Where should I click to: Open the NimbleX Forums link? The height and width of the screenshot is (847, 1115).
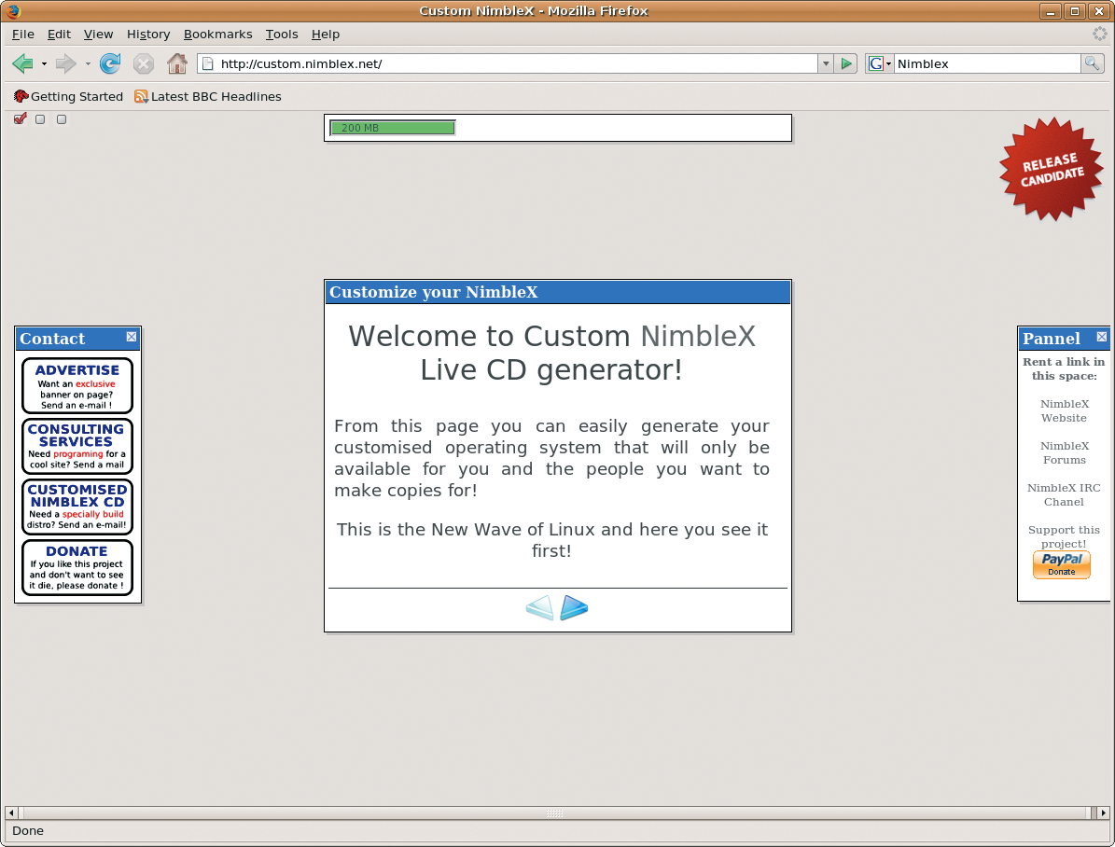click(x=1064, y=452)
